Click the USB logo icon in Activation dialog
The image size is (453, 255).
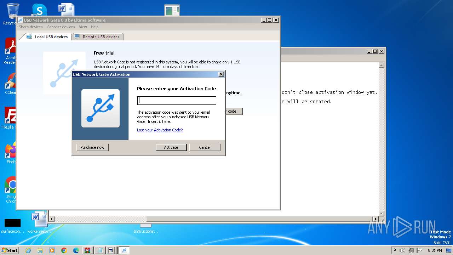(101, 108)
